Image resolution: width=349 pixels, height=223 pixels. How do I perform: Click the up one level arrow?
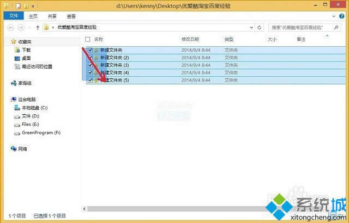[38, 27]
